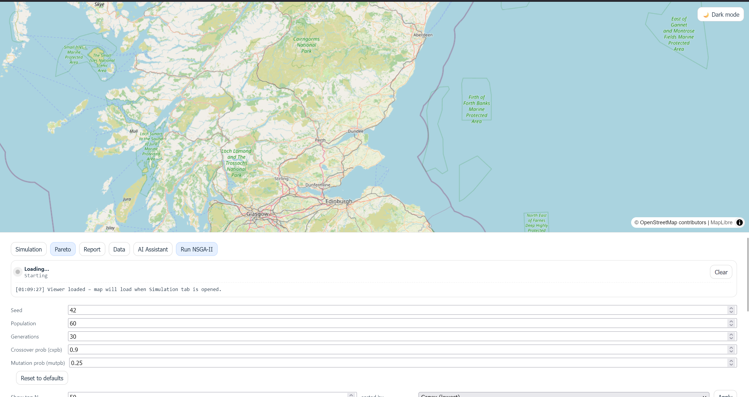The image size is (749, 397).
Task: Click the Loading status indicator dot
Action: point(18,272)
